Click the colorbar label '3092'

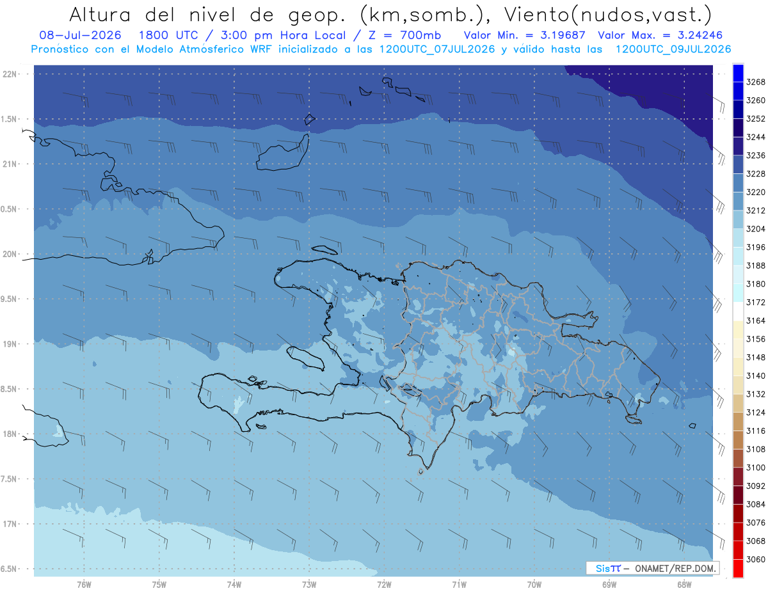click(x=756, y=486)
